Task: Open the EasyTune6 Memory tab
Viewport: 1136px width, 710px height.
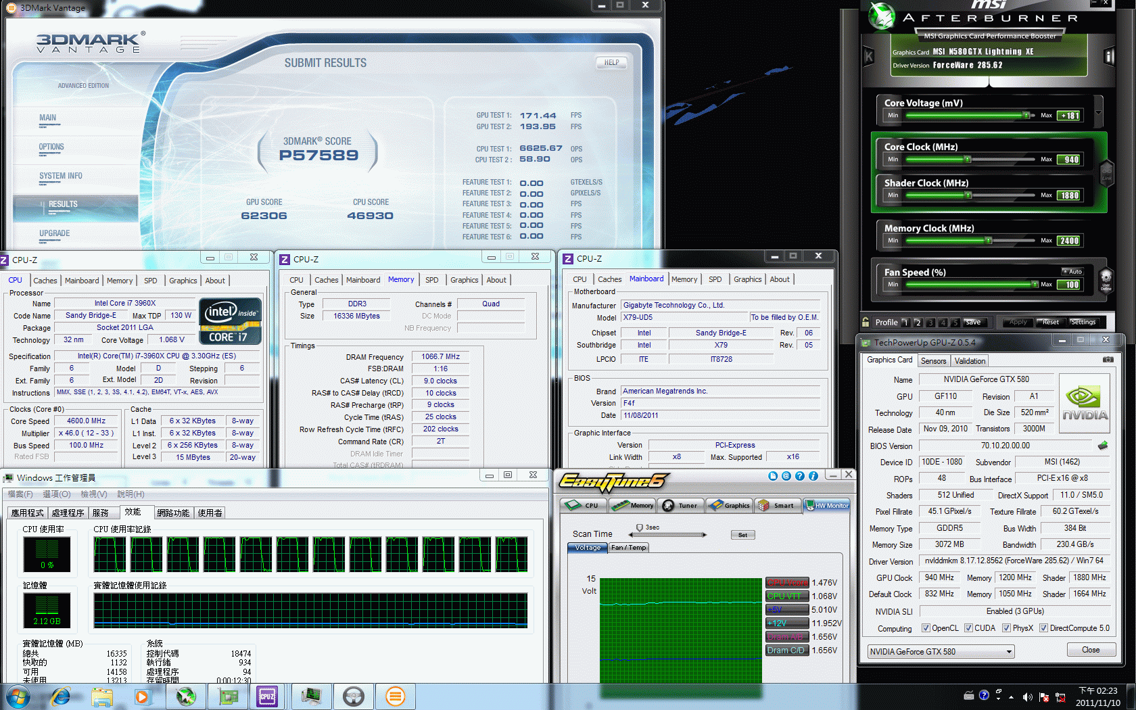Action: (633, 505)
